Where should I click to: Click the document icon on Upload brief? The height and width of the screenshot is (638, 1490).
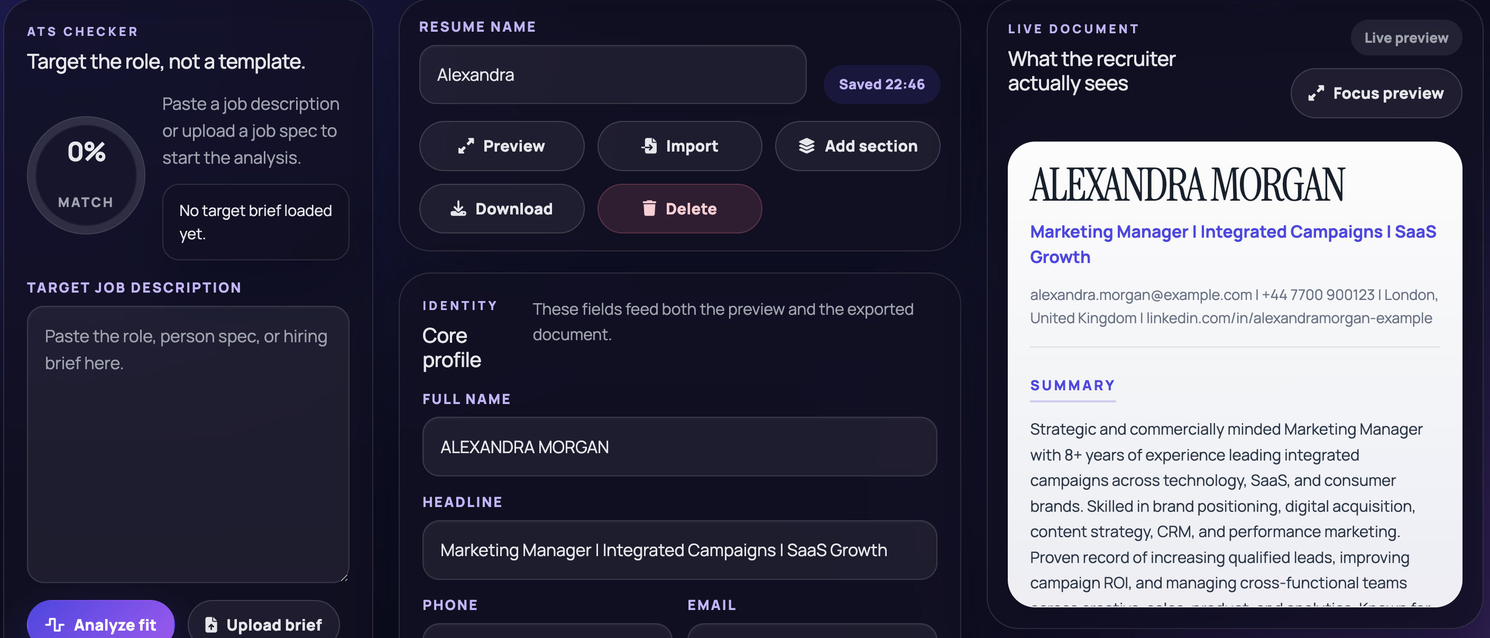(x=211, y=625)
